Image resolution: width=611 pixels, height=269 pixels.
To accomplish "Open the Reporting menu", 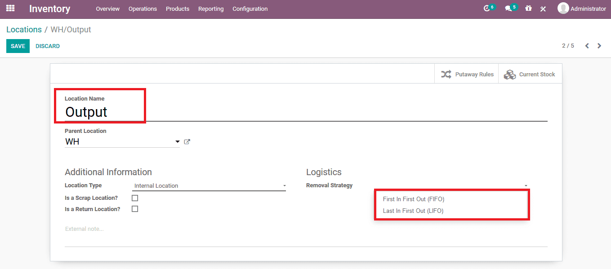I will 211,9.
